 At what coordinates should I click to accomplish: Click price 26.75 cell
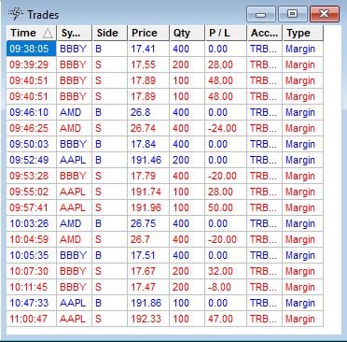tap(148, 223)
